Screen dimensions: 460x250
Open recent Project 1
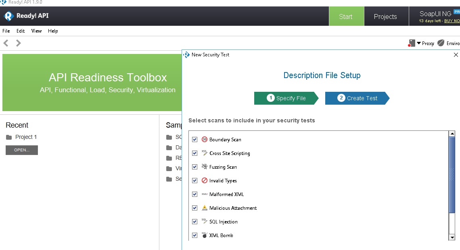point(26,137)
